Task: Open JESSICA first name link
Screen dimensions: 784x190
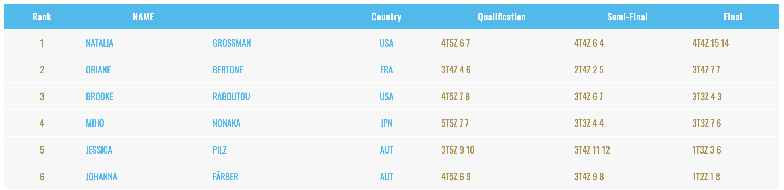Action: 99,150
